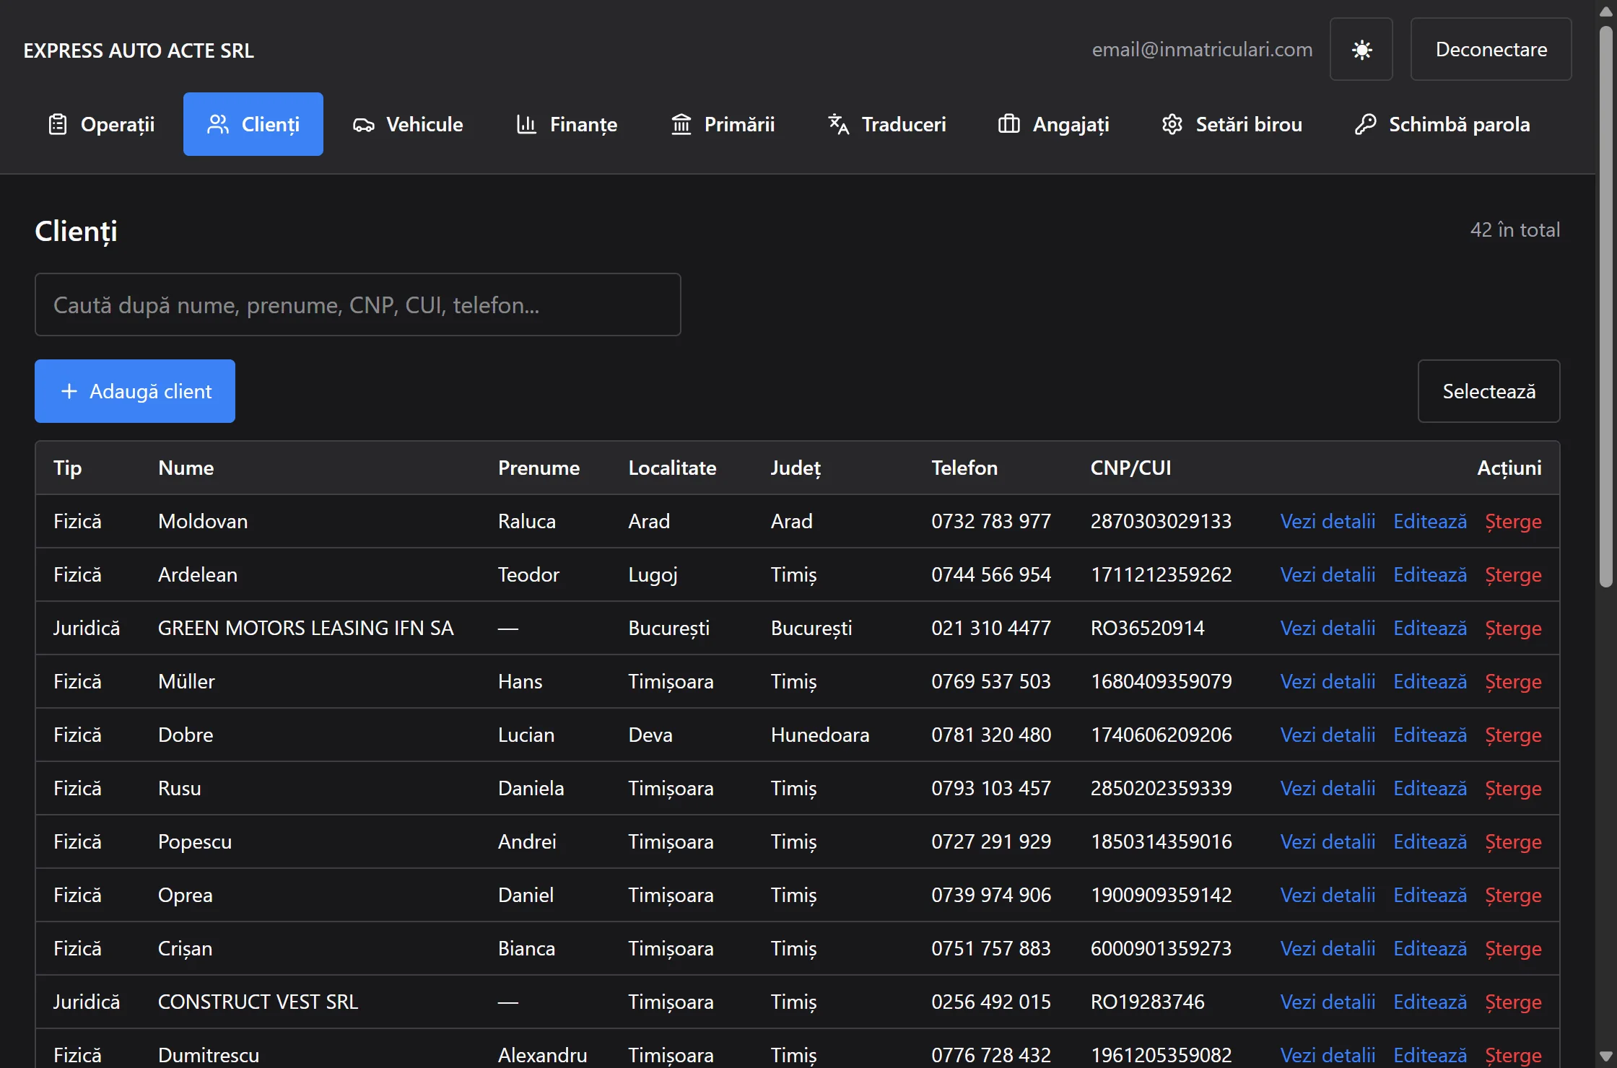Click the Adaugă client button label

pos(151,391)
